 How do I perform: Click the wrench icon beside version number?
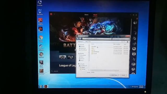tap(52, 71)
